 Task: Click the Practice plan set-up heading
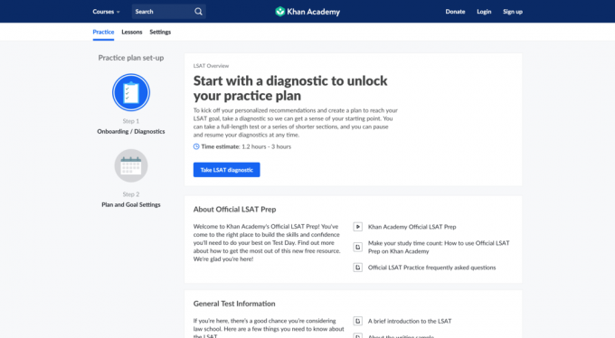point(131,58)
